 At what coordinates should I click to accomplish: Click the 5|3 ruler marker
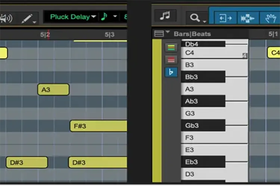109,35
